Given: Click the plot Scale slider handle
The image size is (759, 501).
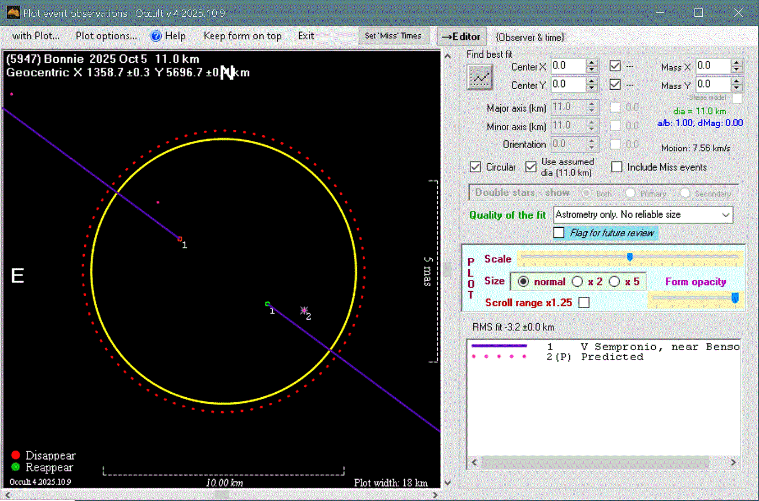Looking at the screenshot, I should pyautogui.click(x=629, y=257).
